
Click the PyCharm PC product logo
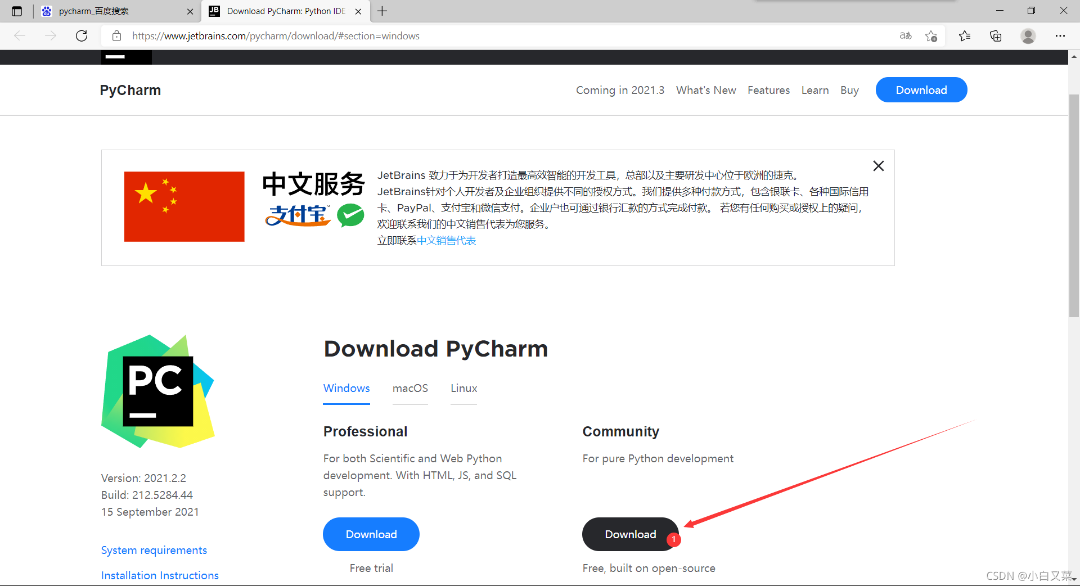coord(157,391)
